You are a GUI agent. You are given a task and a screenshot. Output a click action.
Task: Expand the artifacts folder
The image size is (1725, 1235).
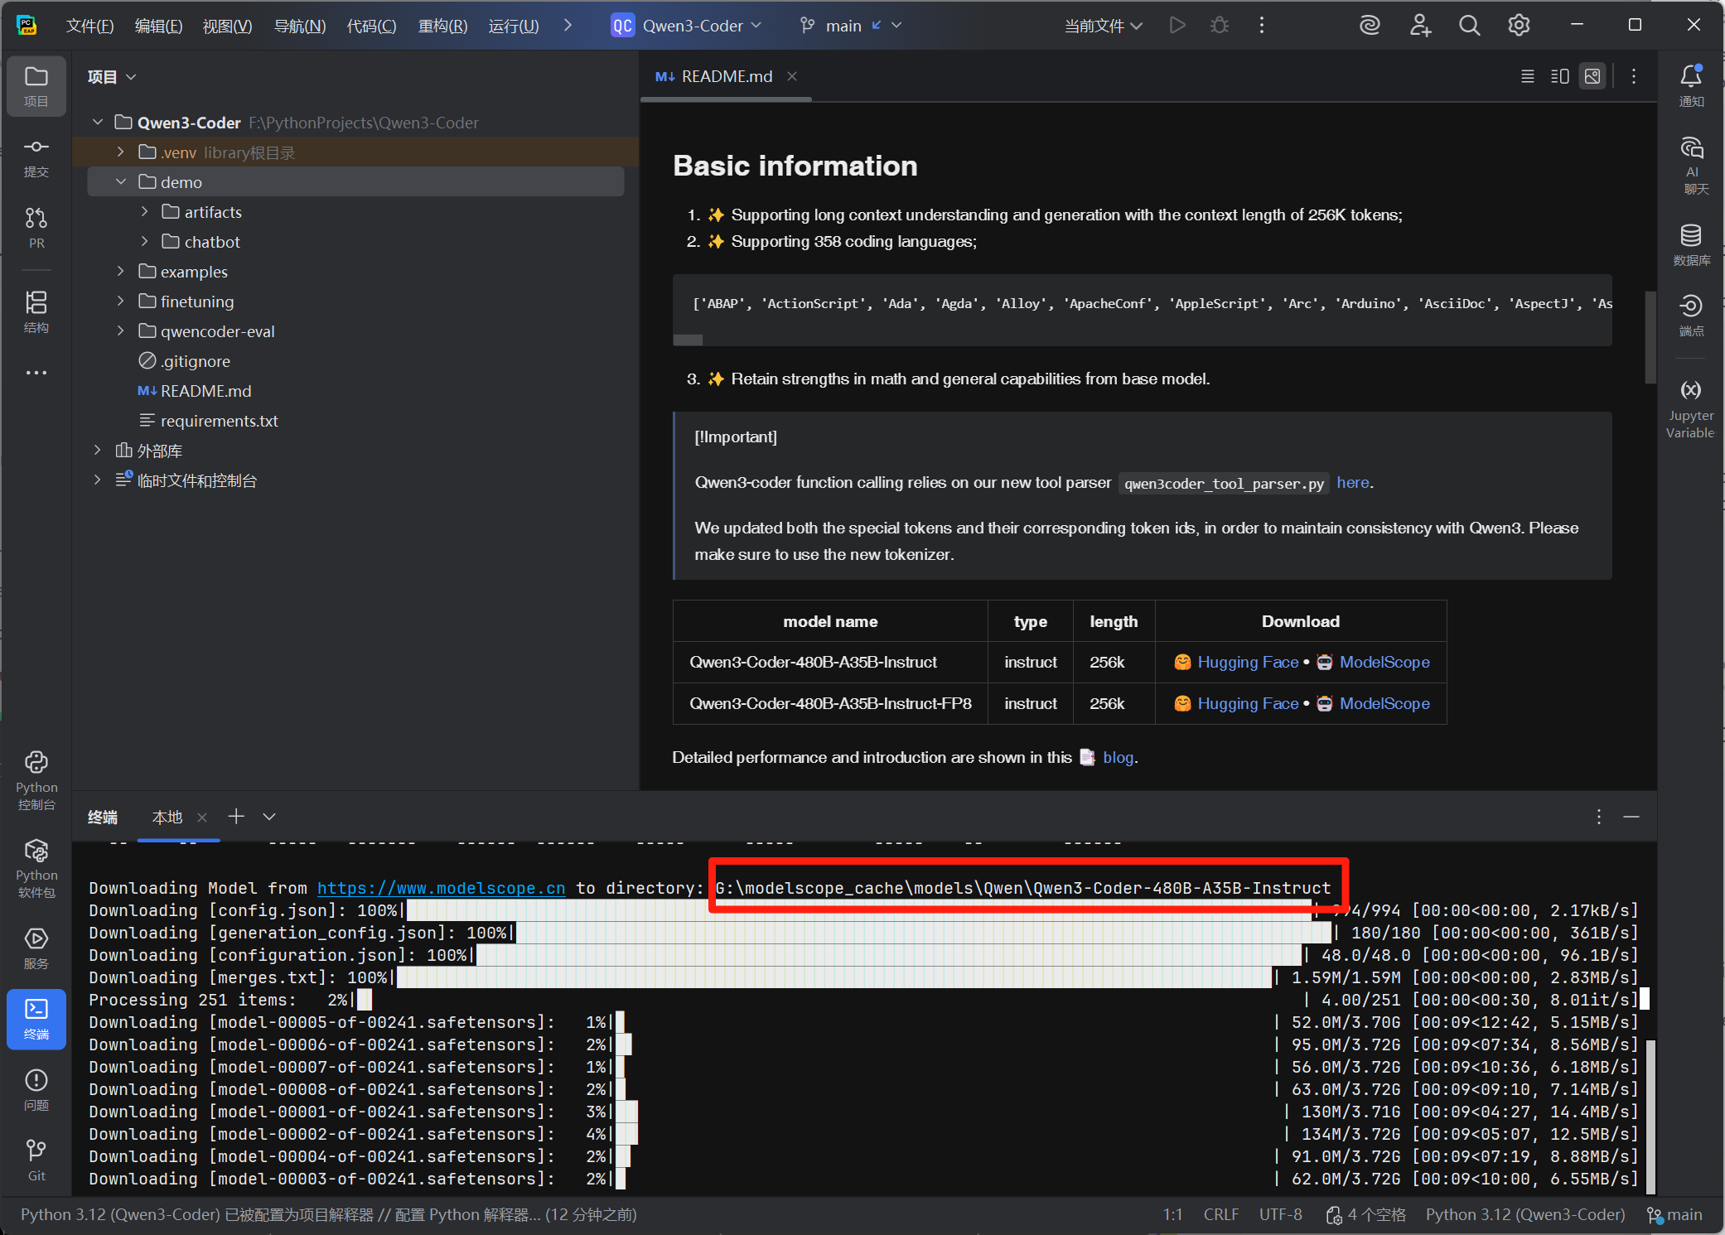[x=145, y=212]
